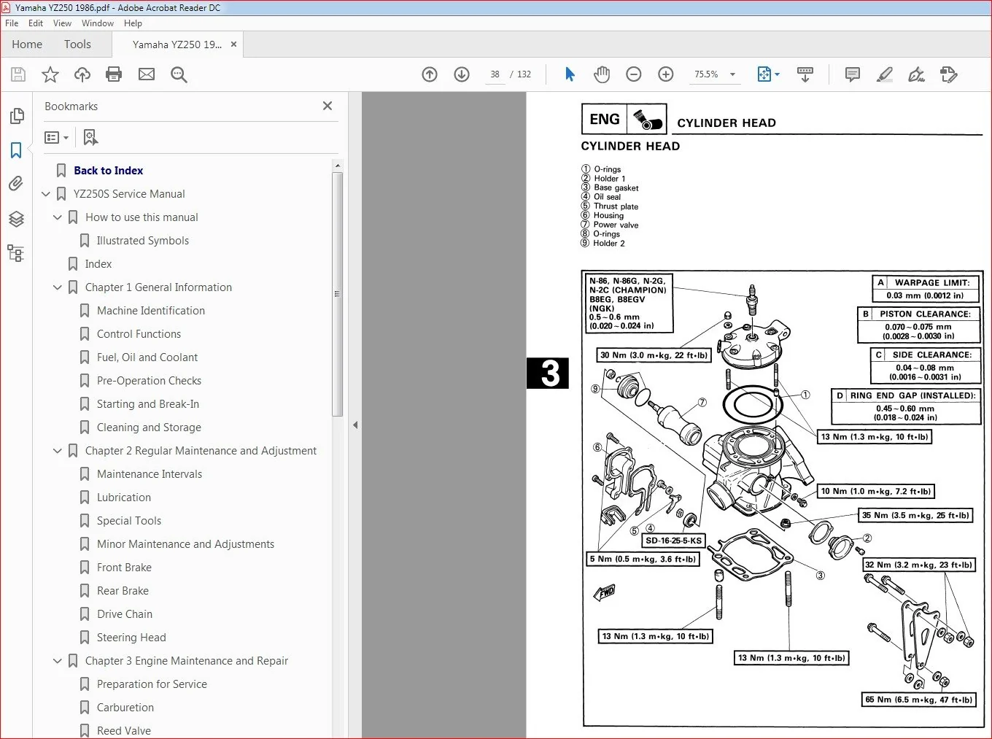
Task: Close the Bookmarks panel
Action: (328, 106)
